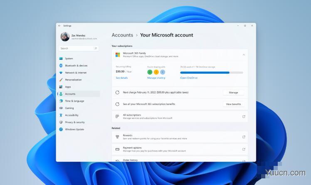Image resolution: width=311 pixels, height=185 pixels.
Task: Click Manage button for next charge
Action: [233, 92]
